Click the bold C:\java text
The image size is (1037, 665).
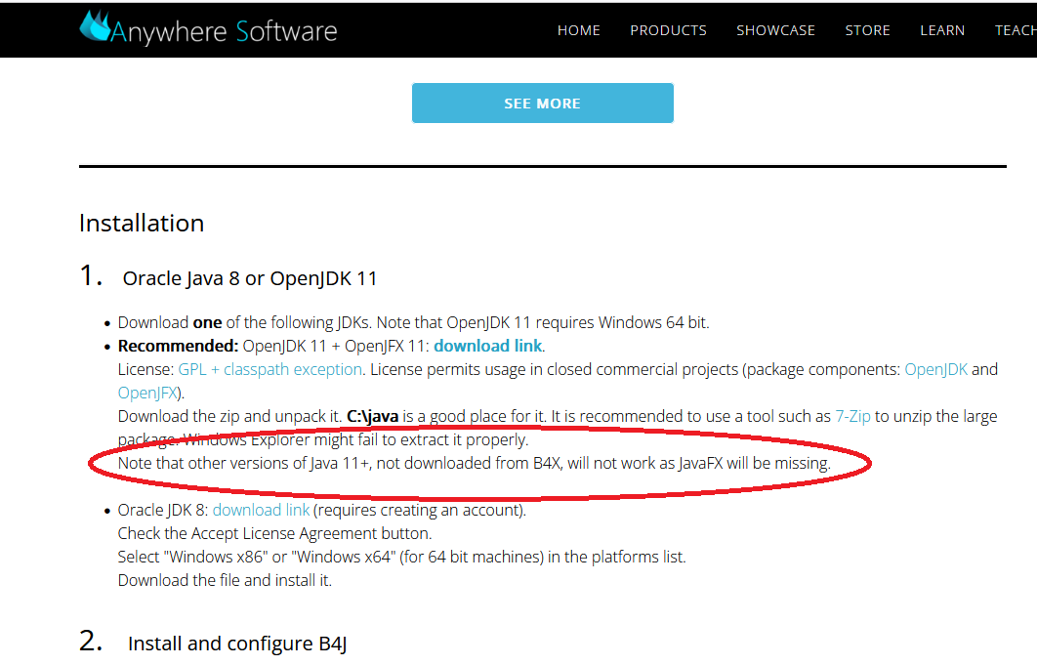(372, 416)
